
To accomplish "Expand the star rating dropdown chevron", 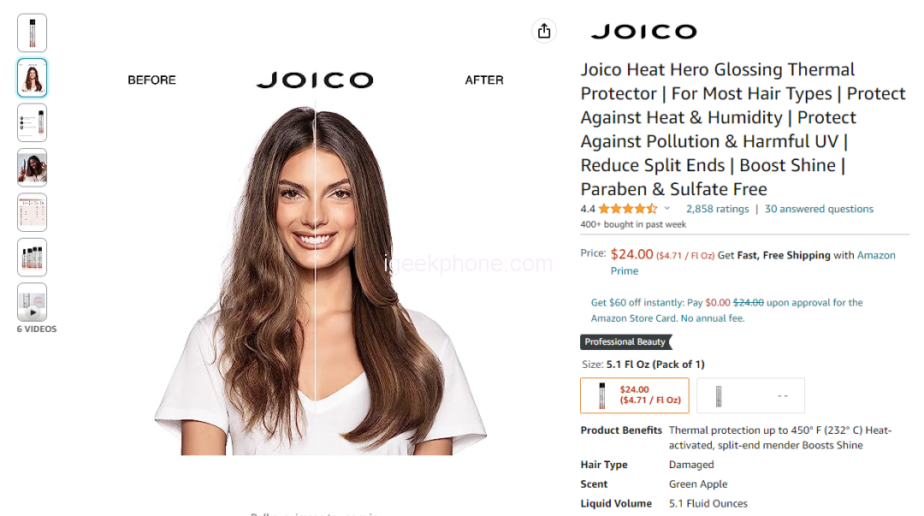I will pos(667,208).
